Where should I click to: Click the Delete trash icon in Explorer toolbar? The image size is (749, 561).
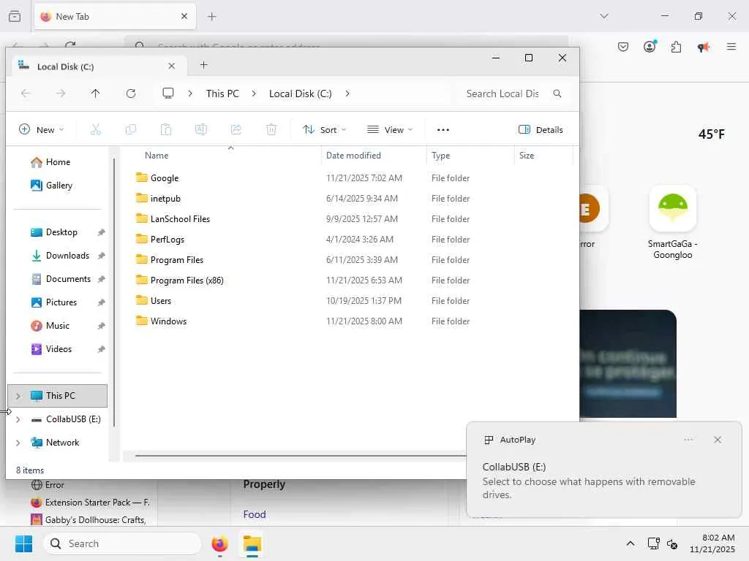(x=271, y=129)
